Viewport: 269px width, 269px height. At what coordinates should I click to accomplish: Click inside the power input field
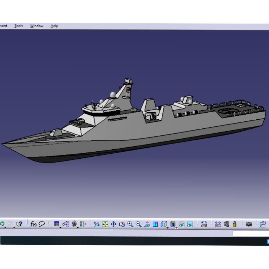point(251,233)
